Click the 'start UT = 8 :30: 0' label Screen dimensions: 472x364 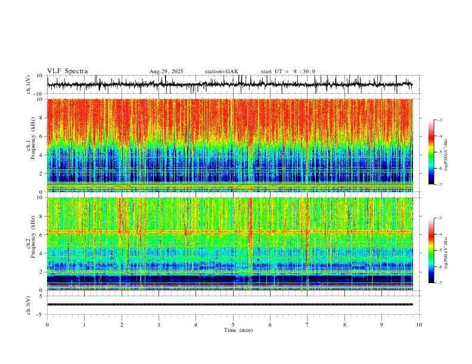tap(288, 71)
